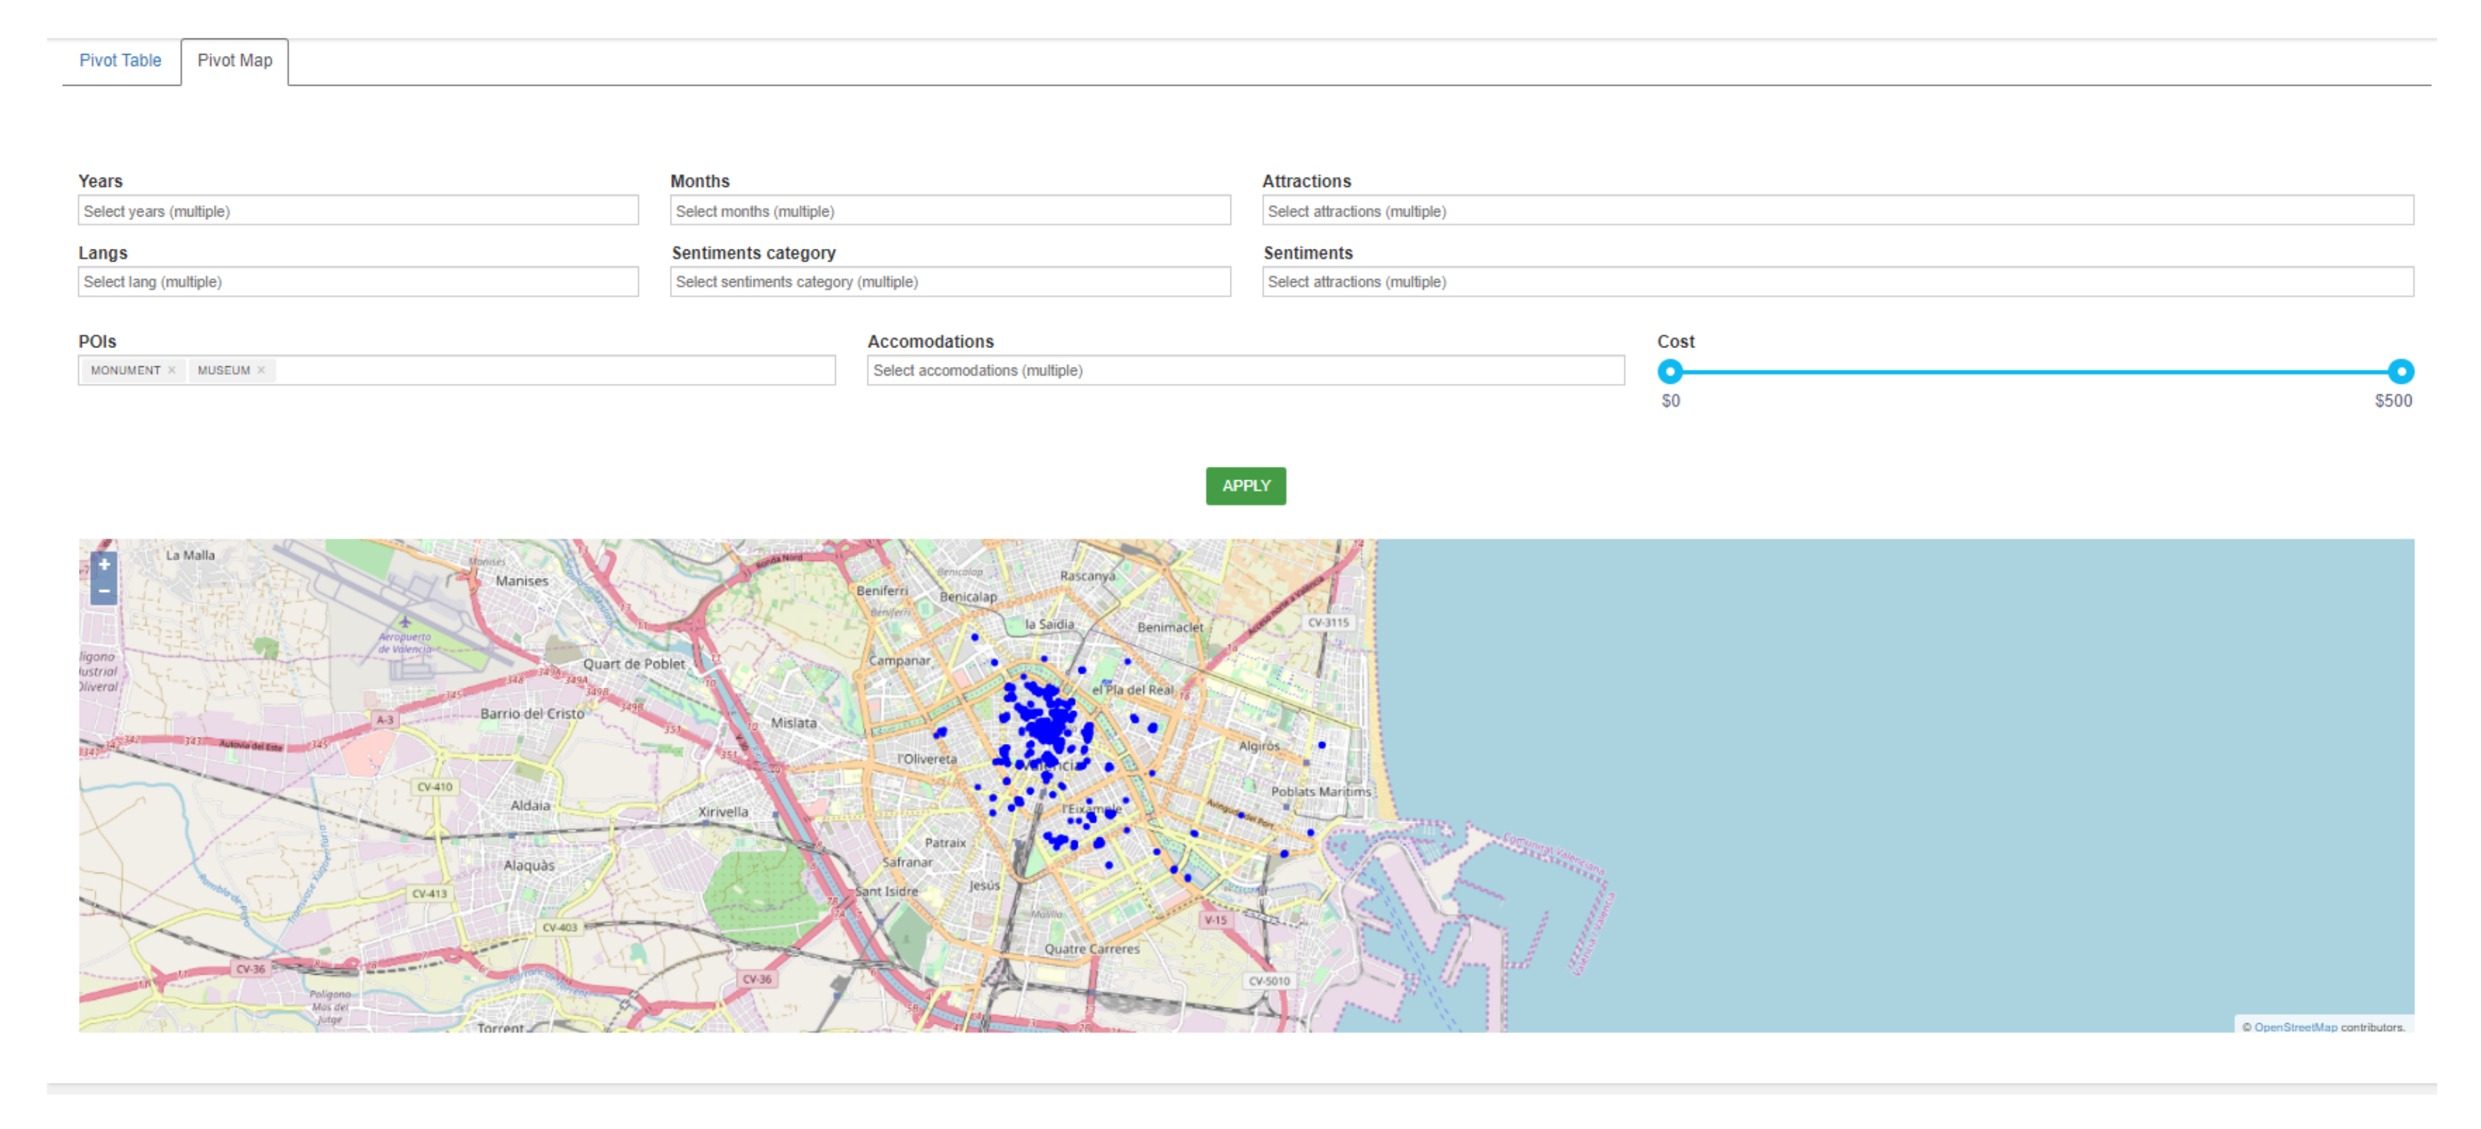
Task: Remove the MONUMENT tag from POIs
Action: (x=173, y=370)
